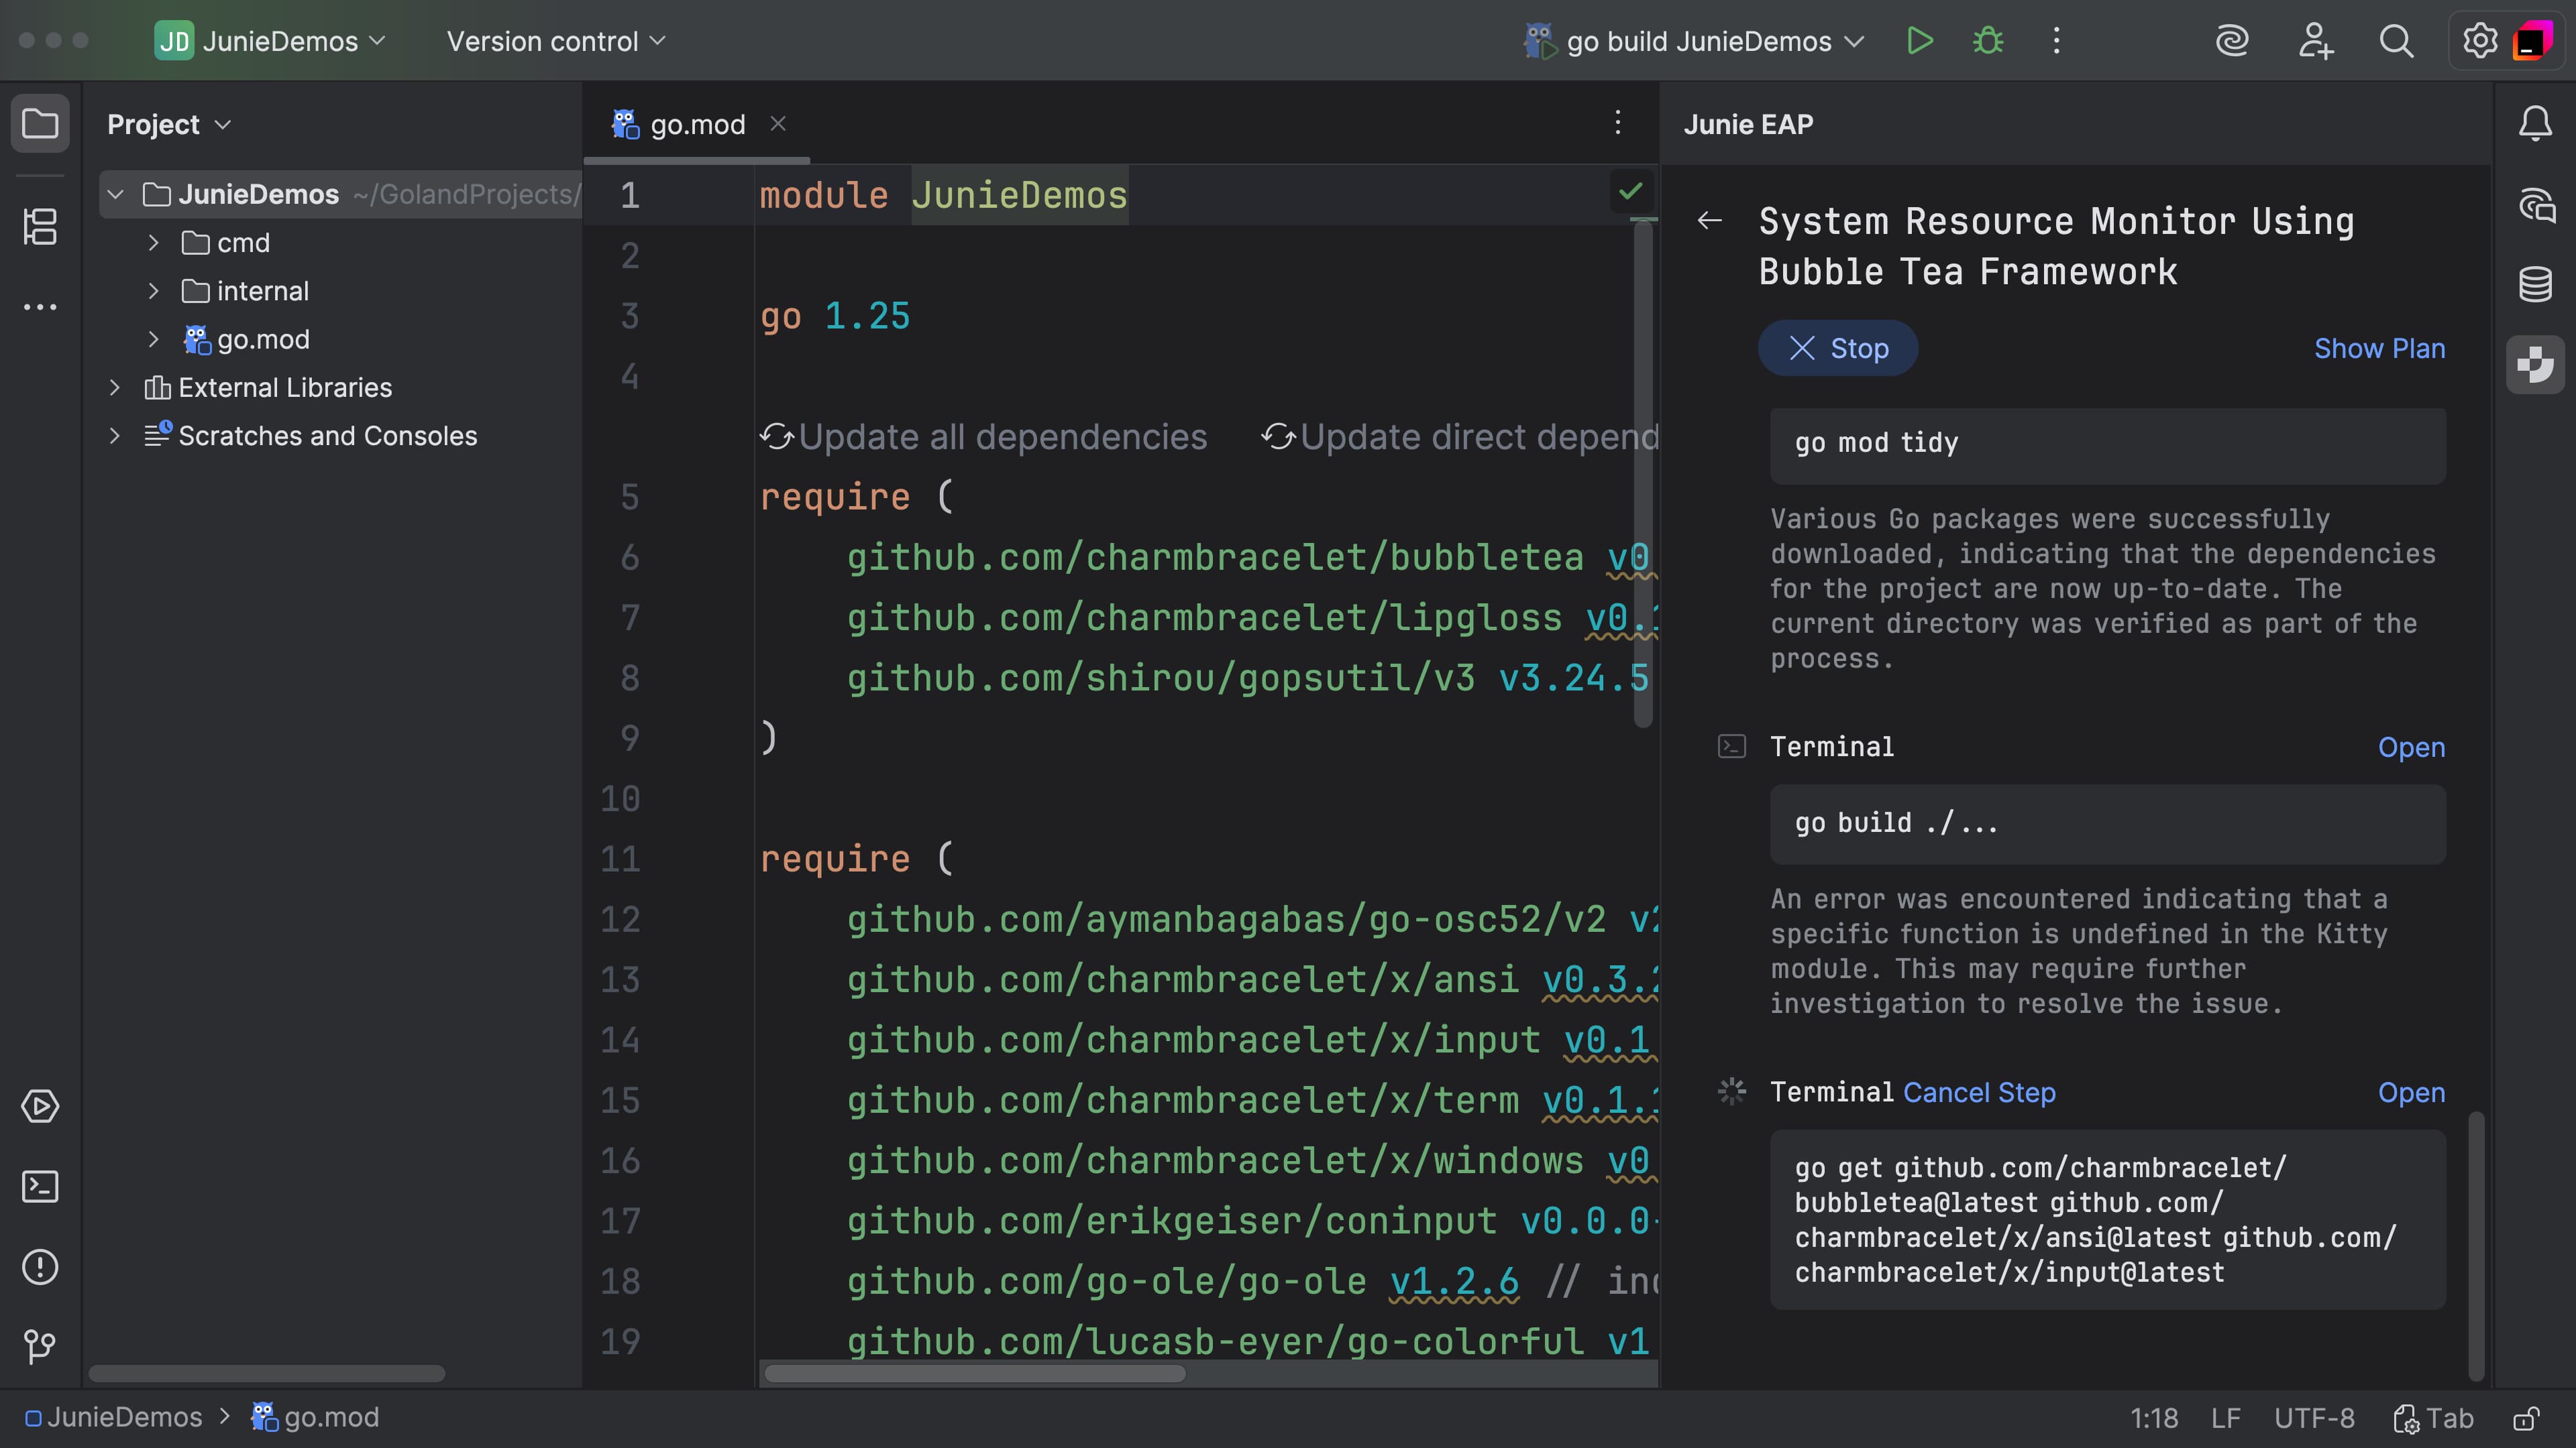Viewport: 2576px width, 1448px height.
Task: Expand the cmd folder in project tree
Action: tap(153, 243)
